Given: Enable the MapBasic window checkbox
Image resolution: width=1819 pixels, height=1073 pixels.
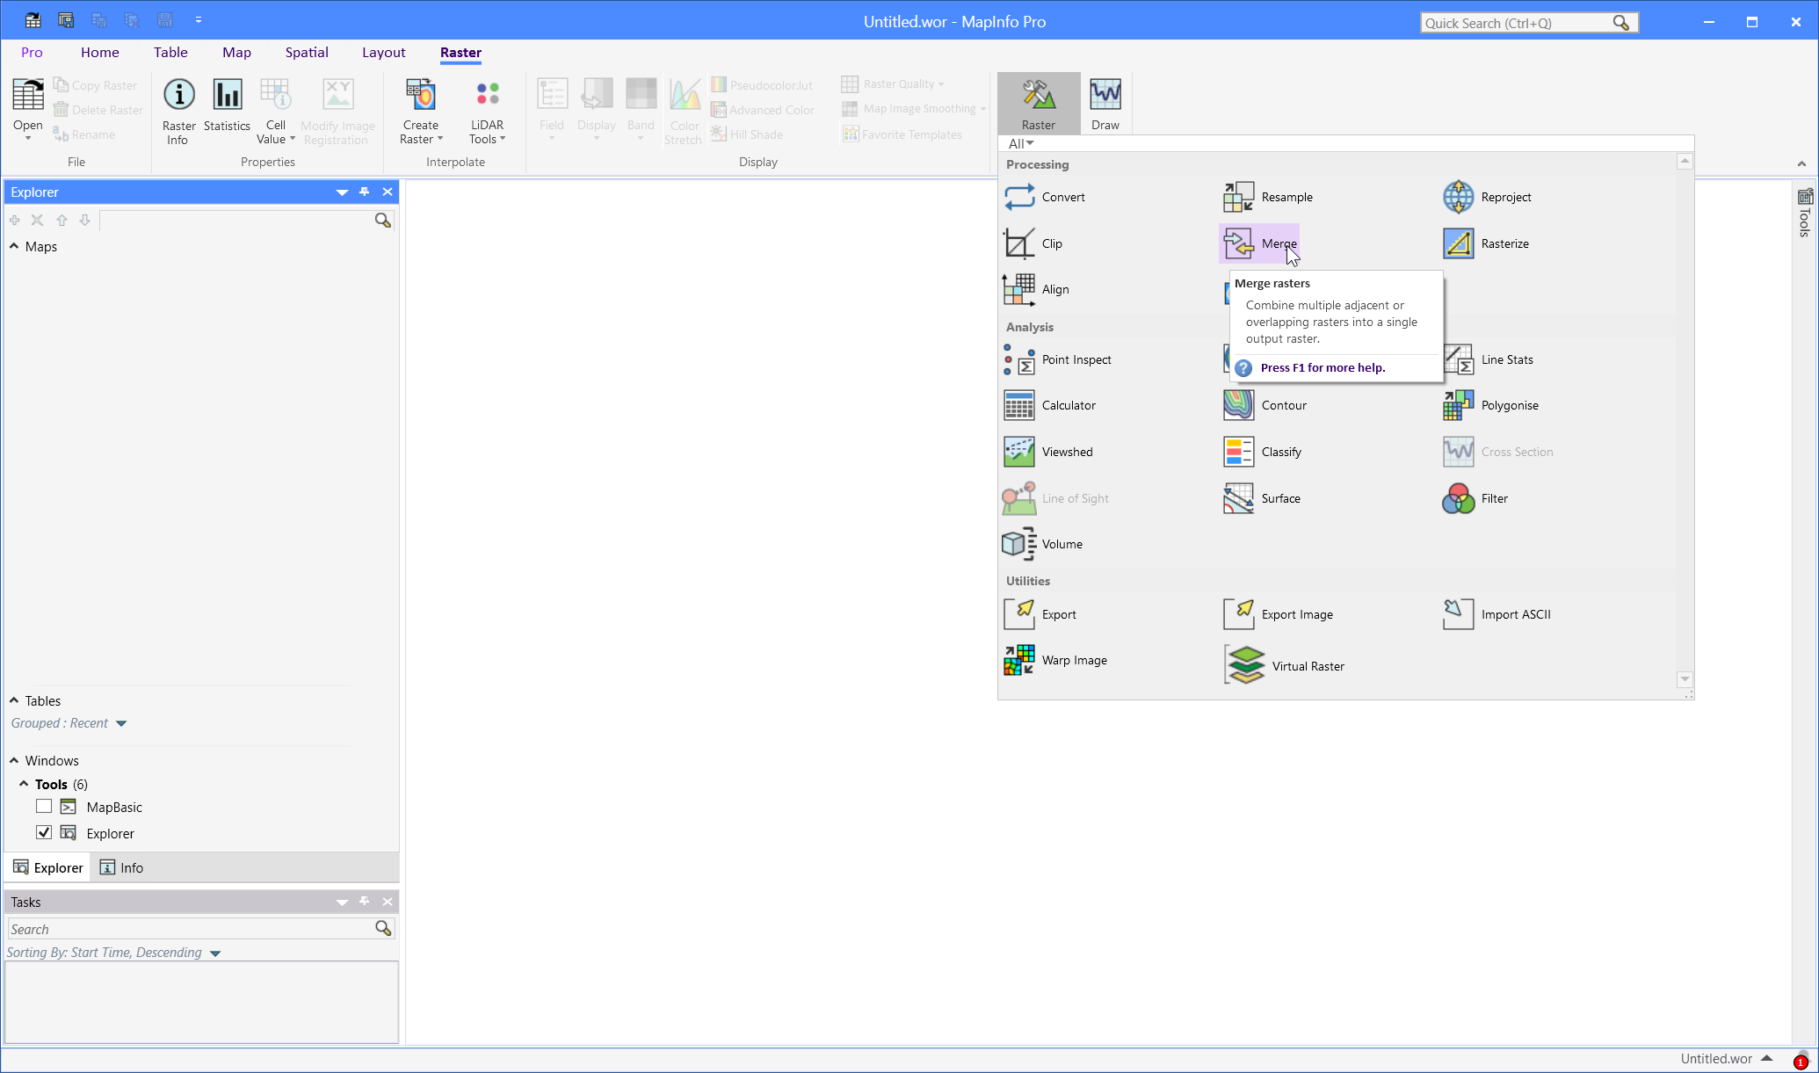Looking at the screenshot, I should pos(44,807).
